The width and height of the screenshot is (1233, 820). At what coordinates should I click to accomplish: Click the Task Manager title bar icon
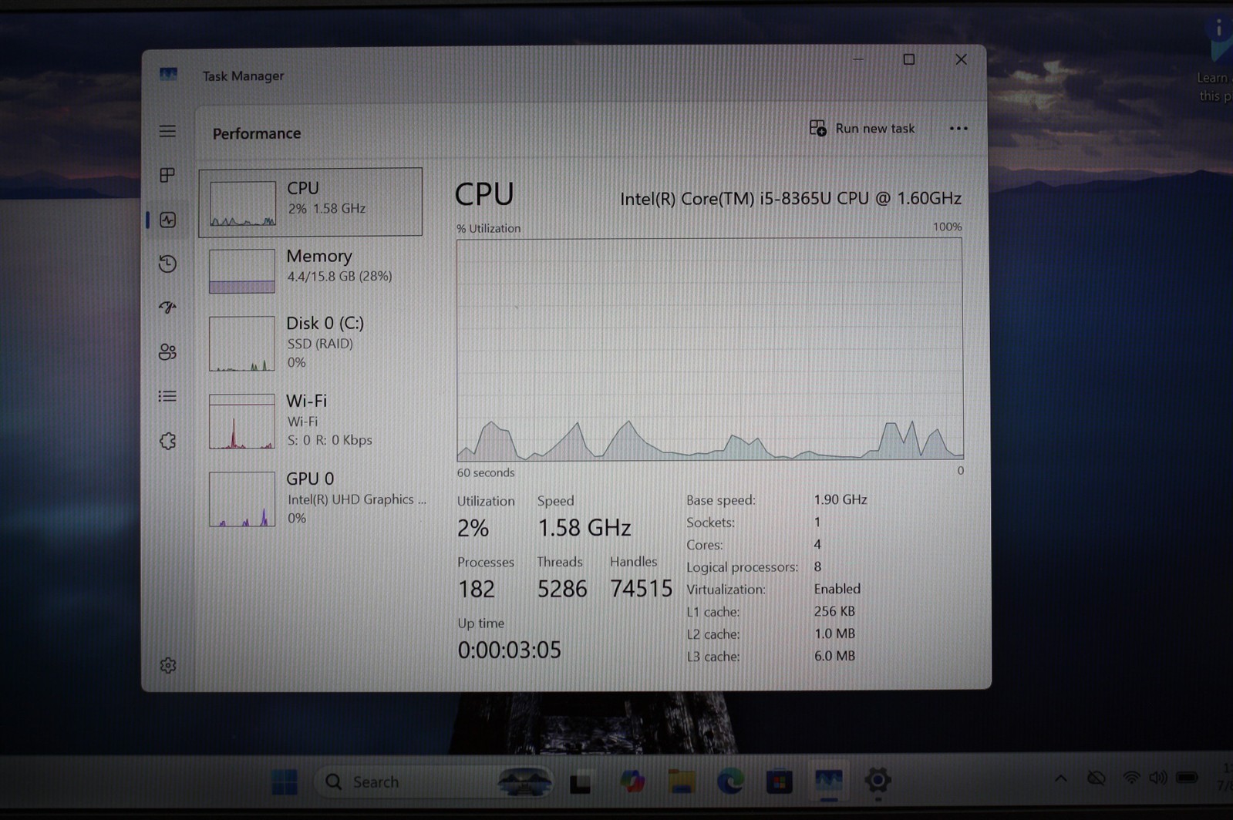coord(168,75)
